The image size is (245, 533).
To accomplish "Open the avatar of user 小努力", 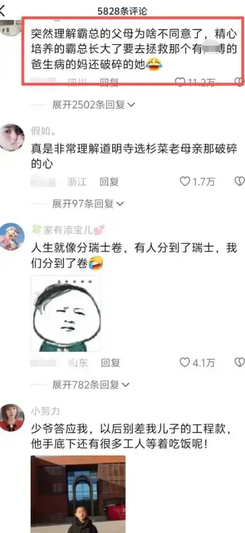I will [x=12, y=417].
